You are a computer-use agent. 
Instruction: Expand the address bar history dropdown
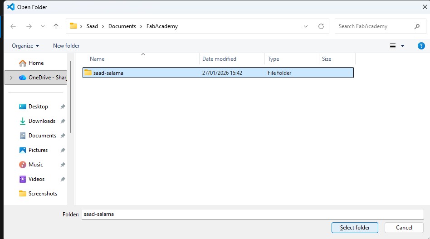[x=306, y=26]
